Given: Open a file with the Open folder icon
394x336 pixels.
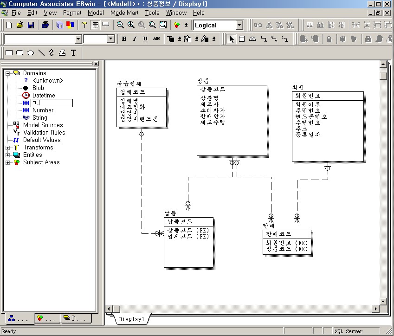Looking at the screenshot, I should coord(20,25).
